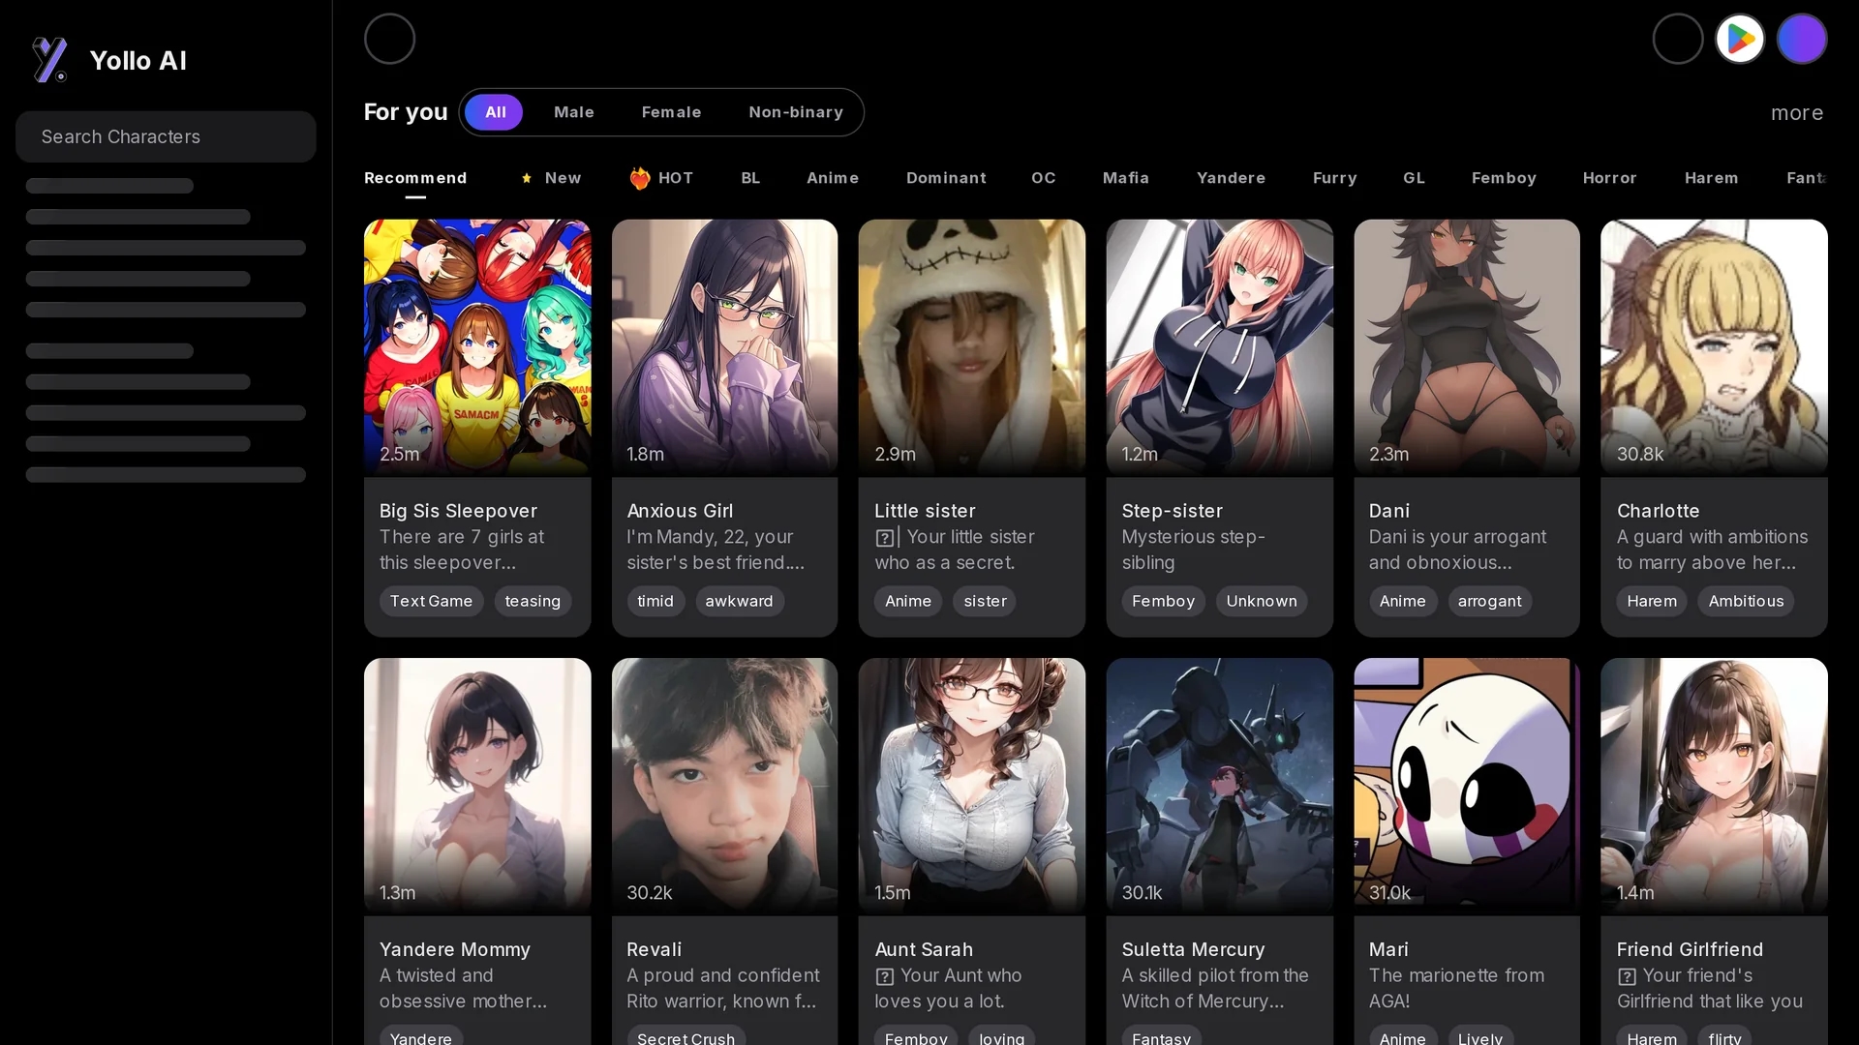The height and width of the screenshot is (1045, 1859).
Task: Open the Femboy category tab
Action: pos(1504,178)
